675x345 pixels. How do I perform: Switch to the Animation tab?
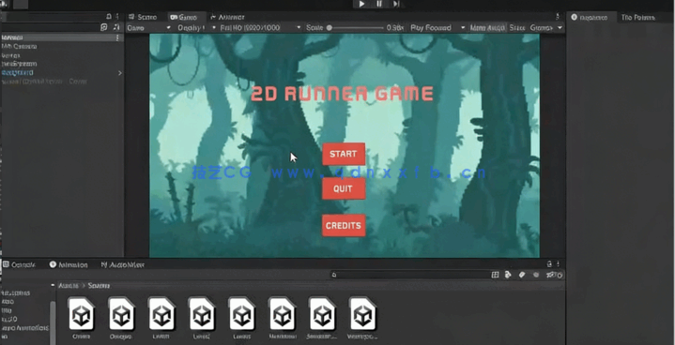tap(69, 264)
